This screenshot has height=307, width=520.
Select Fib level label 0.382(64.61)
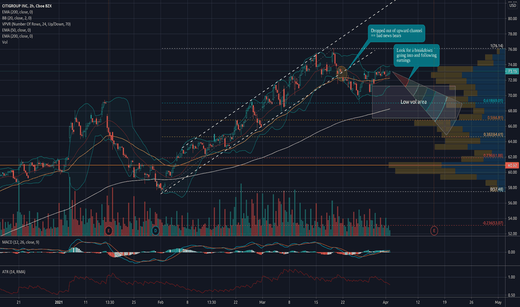[x=493, y=135]
